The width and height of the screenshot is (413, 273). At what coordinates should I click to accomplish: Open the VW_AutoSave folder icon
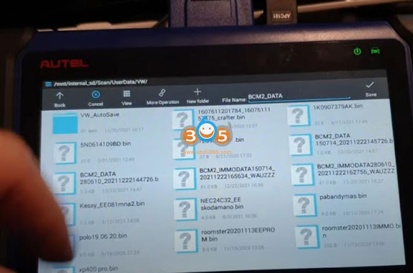[65, 123]
